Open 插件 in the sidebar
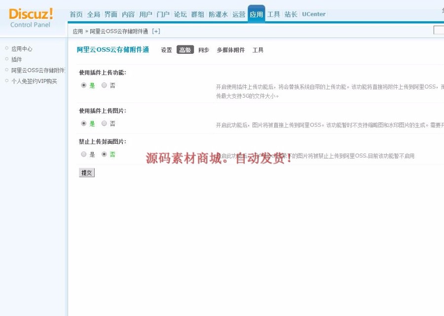The width and height of the screenshot is (444, 316). click(16, 60)
